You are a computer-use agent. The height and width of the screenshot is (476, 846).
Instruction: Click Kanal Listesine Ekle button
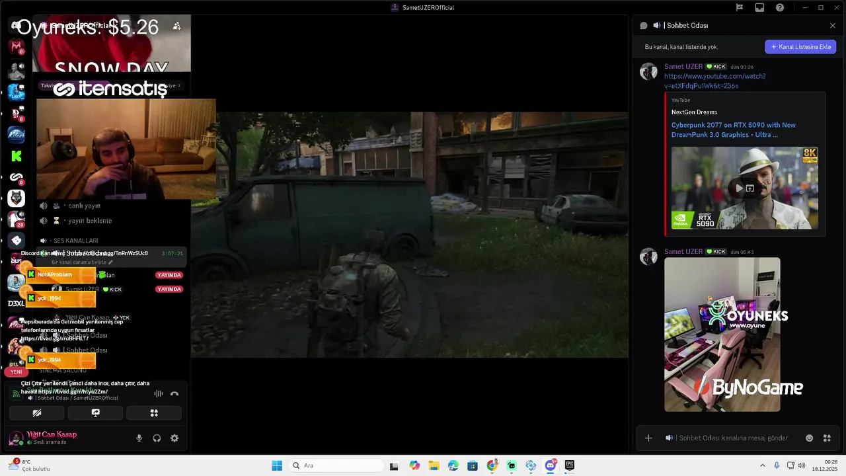pyautogui.click(x=800, y=47)
